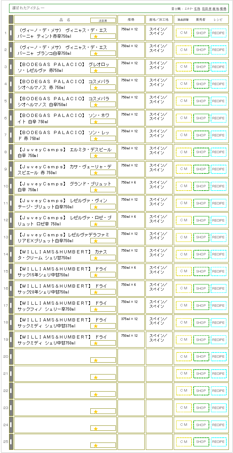The height and width of the screenshot is (453, 233).
Task: Open RECIPE for ソン・ホワイト 白辛
Action: [x=219, y=118]
